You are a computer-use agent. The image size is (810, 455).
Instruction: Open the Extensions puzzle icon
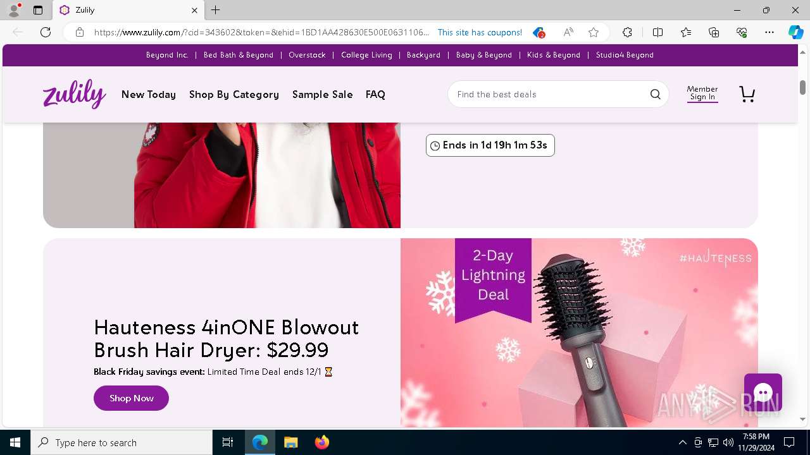pyautogui.click(x=627, y=32)
